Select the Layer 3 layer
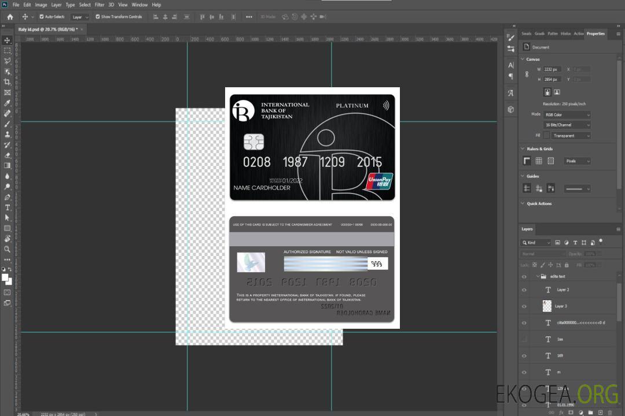625x416 pixels. [561, 306]
